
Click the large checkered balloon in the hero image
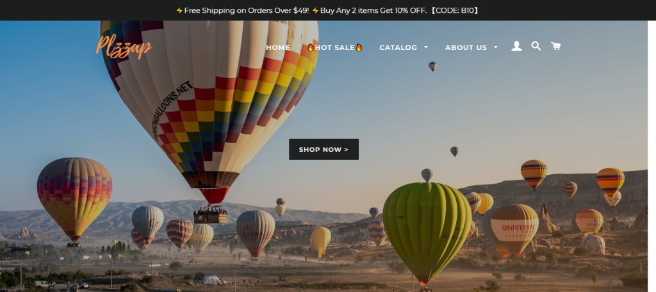pyautogui.click(x=209, y=104)
